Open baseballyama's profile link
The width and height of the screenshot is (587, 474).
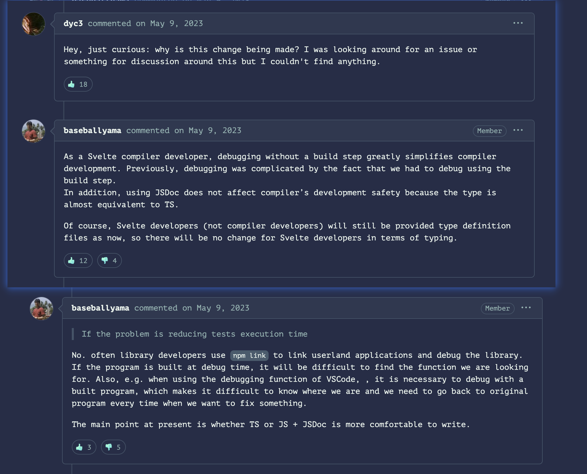click(92, 131)
